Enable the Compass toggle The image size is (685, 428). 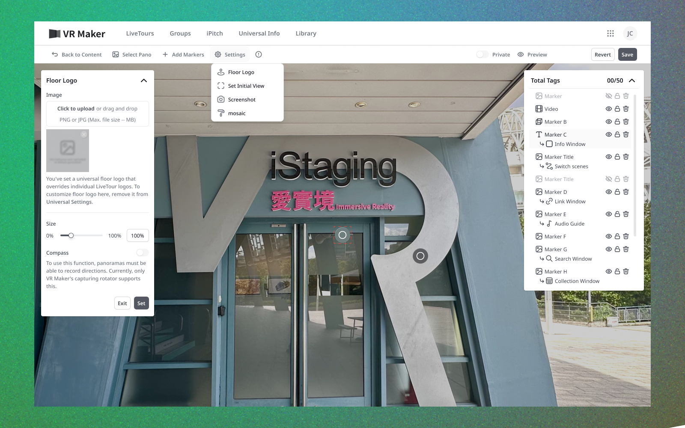(x=143, y=253)
